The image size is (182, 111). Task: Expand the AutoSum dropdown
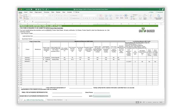[x=138, y=15]
